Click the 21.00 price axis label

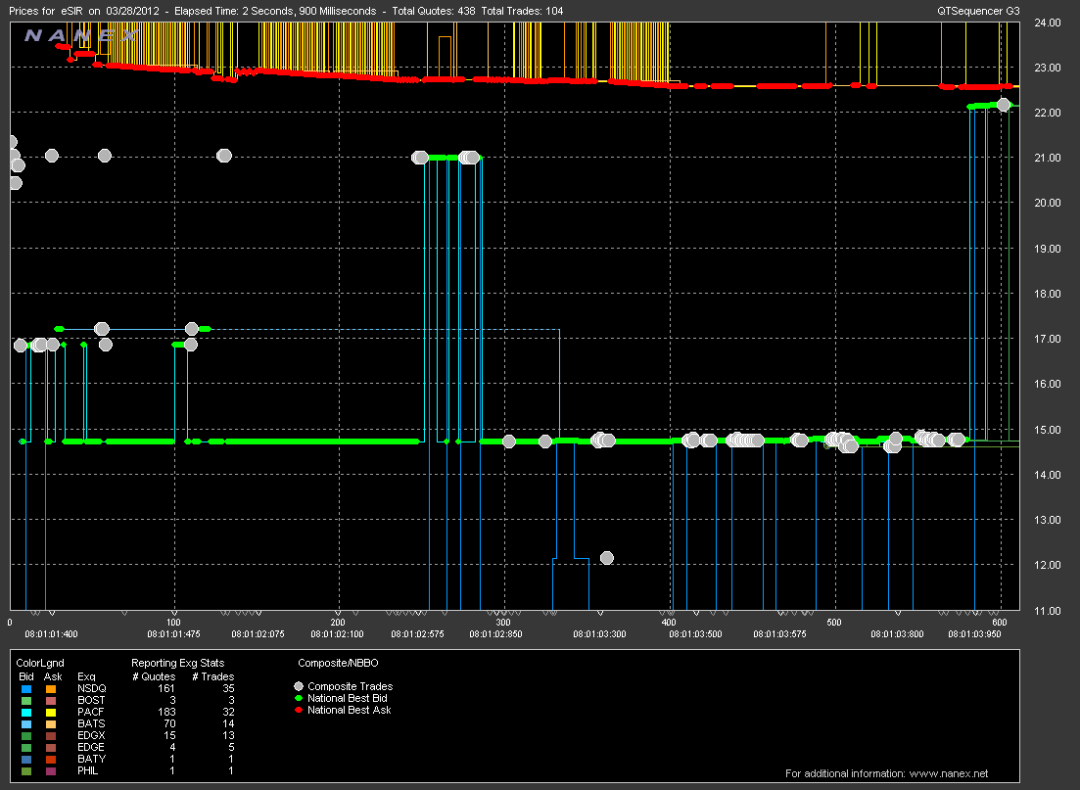click(x=1048, y=158)
